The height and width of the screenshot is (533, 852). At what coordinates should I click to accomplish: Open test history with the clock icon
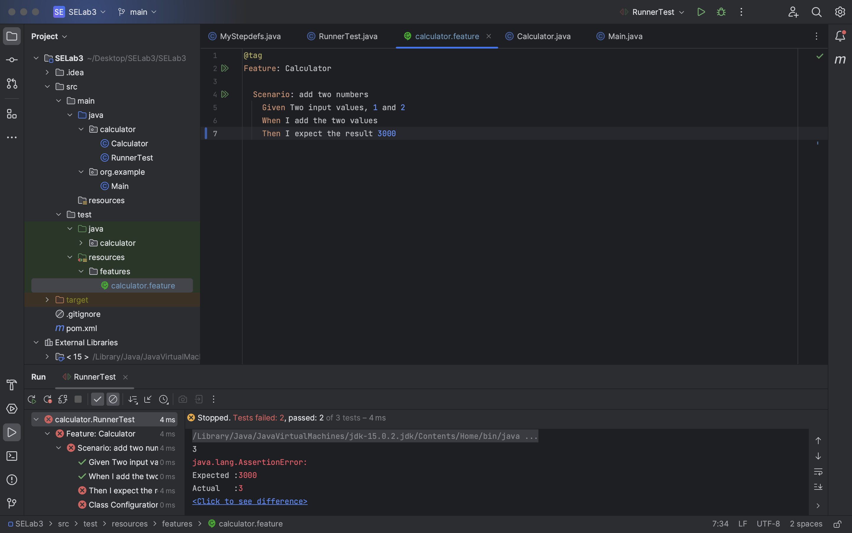[x=163, y=399]
